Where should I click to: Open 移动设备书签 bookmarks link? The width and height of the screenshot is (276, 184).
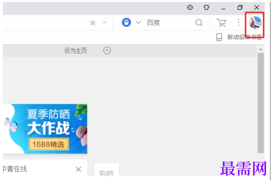[x=245, y=37]
